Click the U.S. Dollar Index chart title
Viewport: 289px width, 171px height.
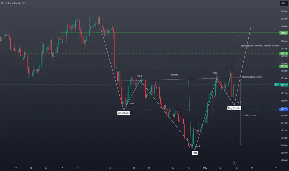[x=13, y=3]
